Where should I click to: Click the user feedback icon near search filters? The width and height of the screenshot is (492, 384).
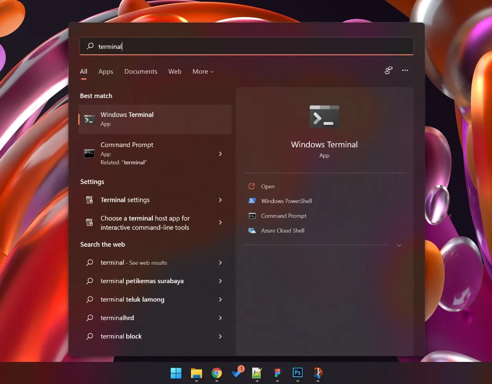pyautogui.click(x=388, y=70)
